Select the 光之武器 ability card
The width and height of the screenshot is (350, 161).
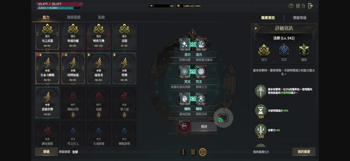[x=47, y=36]
